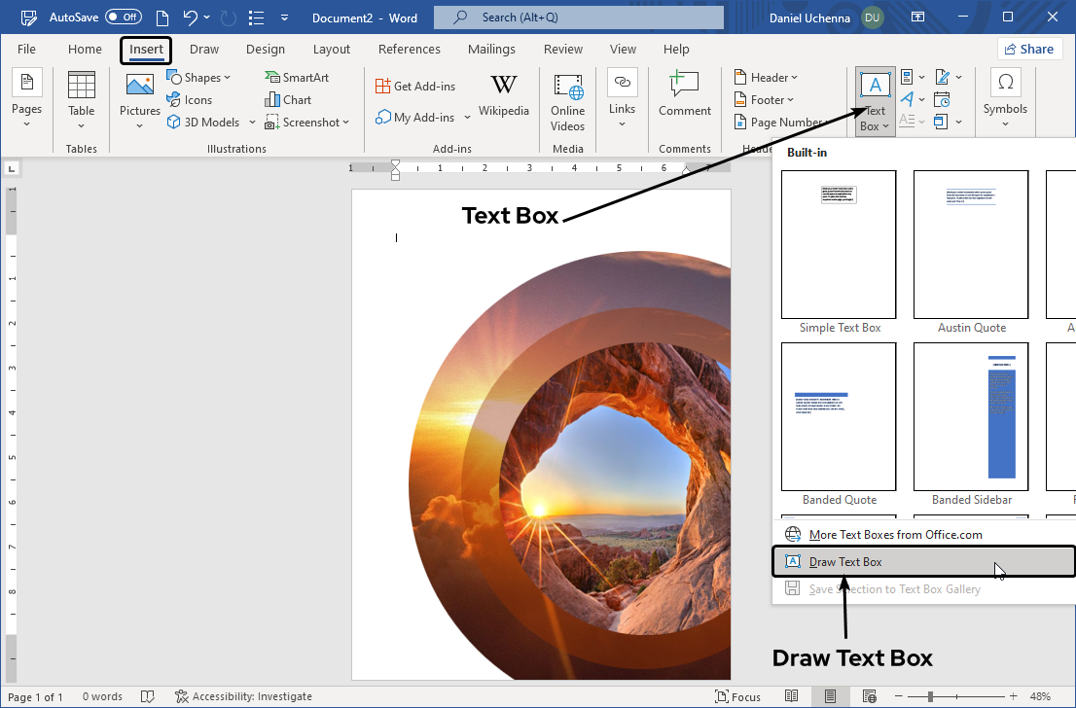This screenshot has height=708, width=1076.
Task: Switch to Web Layout view
Action: pyautogui.click(x=868, y=696)
